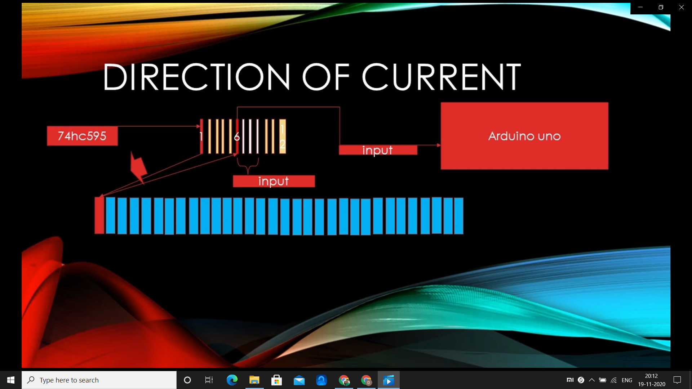Viewport: 692px width, 389px height.
Task: Open the battery status indicator
Action: click(x=603, y=380)
